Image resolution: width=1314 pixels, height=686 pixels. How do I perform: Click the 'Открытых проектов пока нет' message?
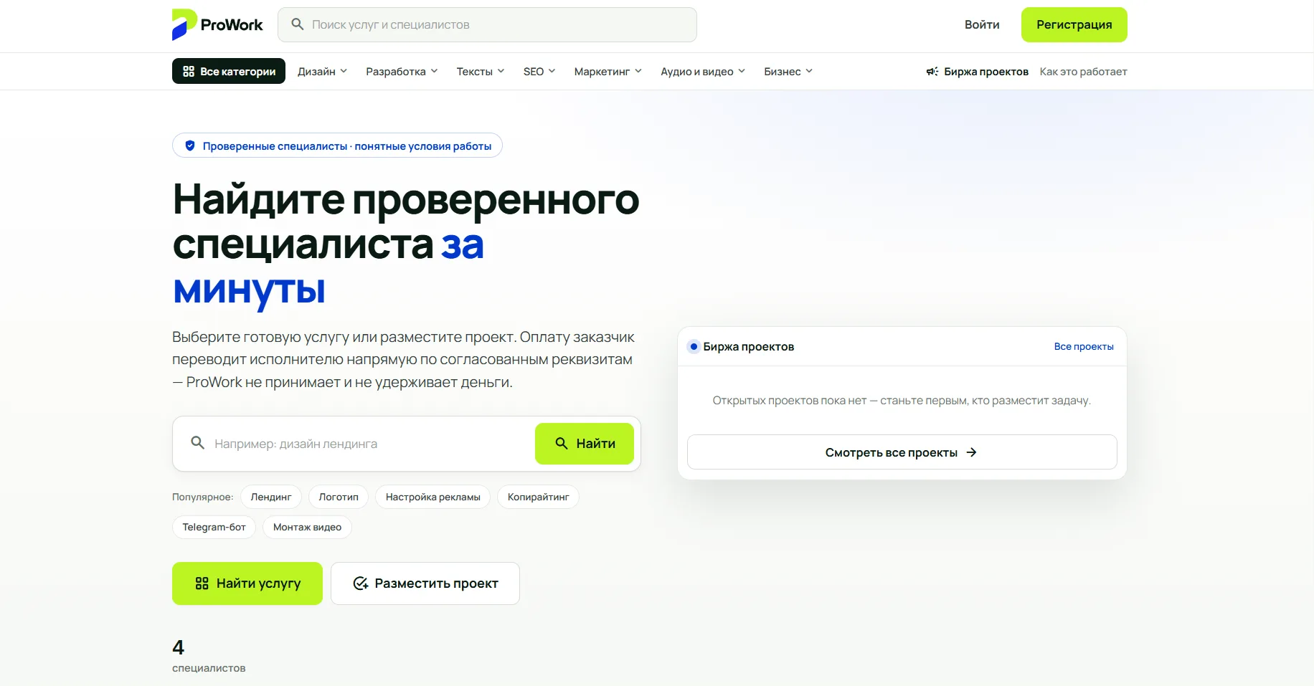tap(902, 401)
